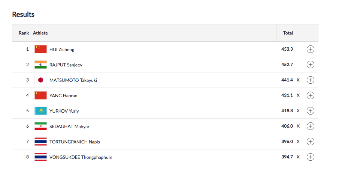Image resolution: width=339 pixels, height=184 pixels.
Task: Expand MATSUMOTO Takayuki's plus icon
Action: 310,80
